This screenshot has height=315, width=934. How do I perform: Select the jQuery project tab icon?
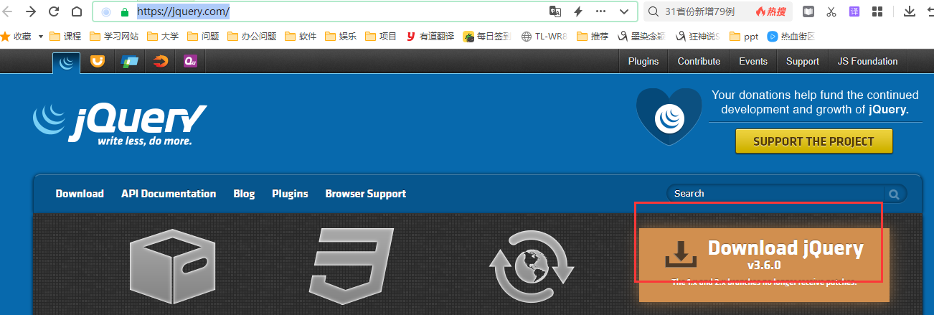(x=66, y=62)
